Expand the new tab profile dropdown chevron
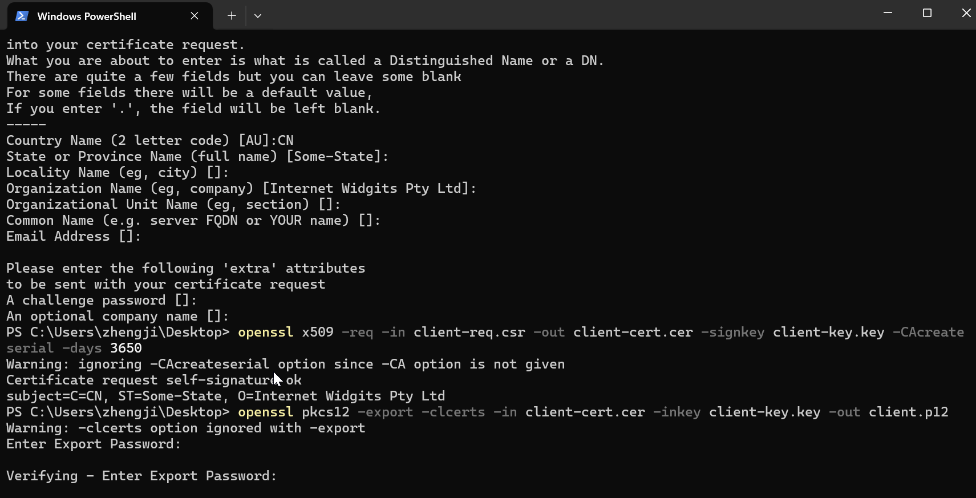The height and width of the screenshot is (498, 976). 258,16
